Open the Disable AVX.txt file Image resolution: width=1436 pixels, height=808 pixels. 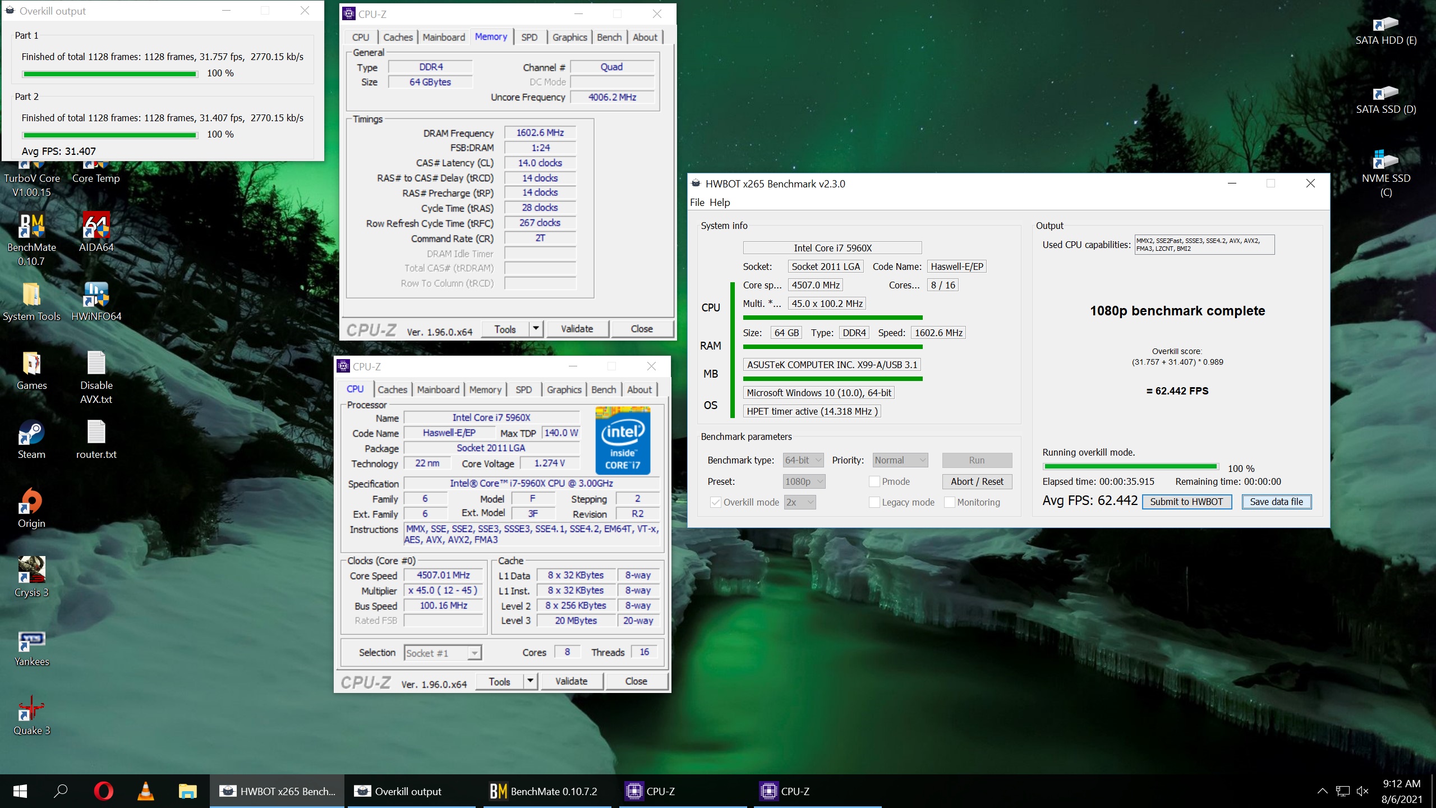(96, 378)
